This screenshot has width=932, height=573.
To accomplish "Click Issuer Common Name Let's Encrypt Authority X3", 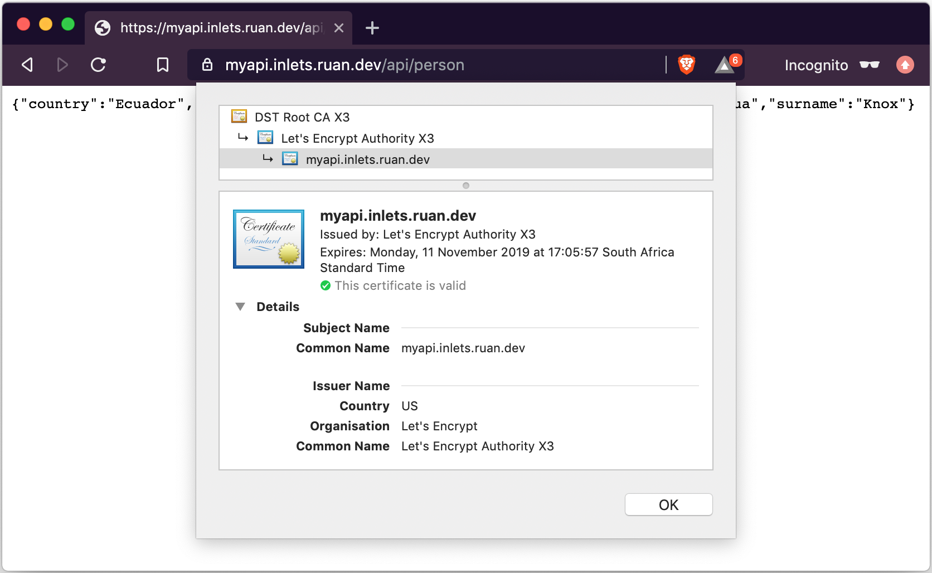I will point(478,446).
